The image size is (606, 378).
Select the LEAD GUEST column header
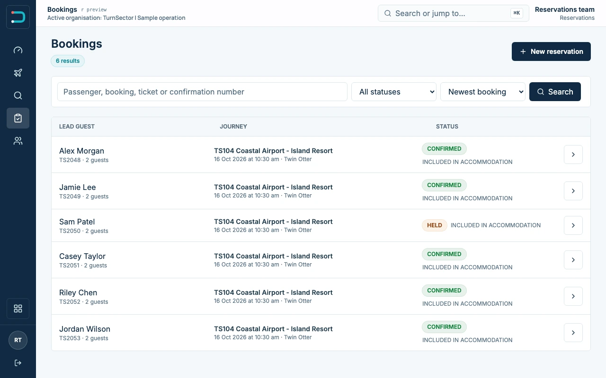point(77,127)
